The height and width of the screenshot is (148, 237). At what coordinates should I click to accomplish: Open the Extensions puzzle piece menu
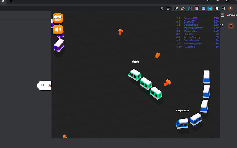pos(217,9)
